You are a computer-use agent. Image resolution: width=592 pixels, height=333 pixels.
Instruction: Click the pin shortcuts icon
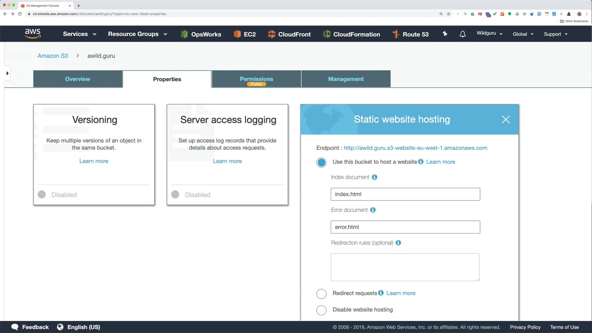[x=445, y=34]
